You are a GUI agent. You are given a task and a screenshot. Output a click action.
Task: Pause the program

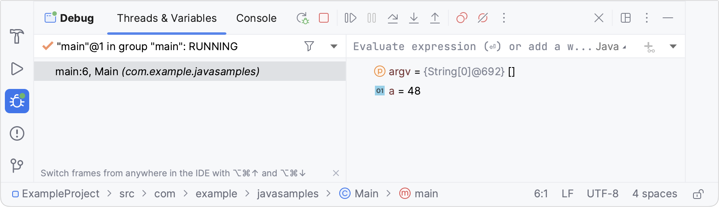click(x=372, y=18)
